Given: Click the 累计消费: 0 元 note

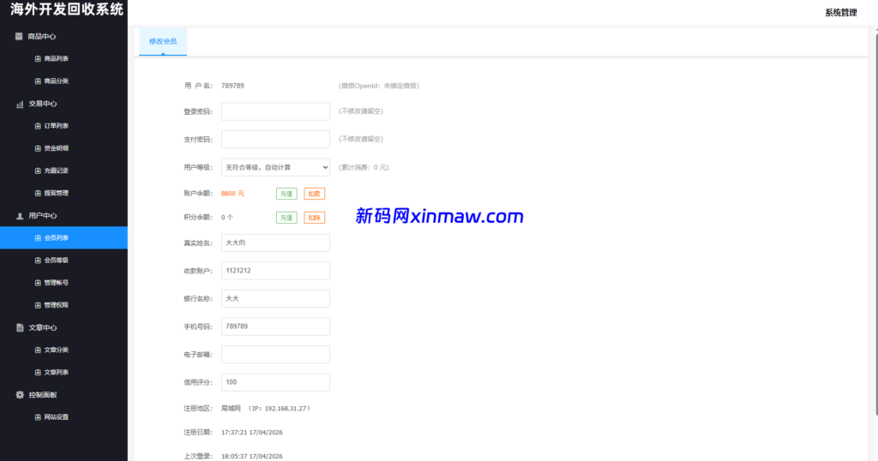Looking at the screenshot, I should (x=364, y=167).
